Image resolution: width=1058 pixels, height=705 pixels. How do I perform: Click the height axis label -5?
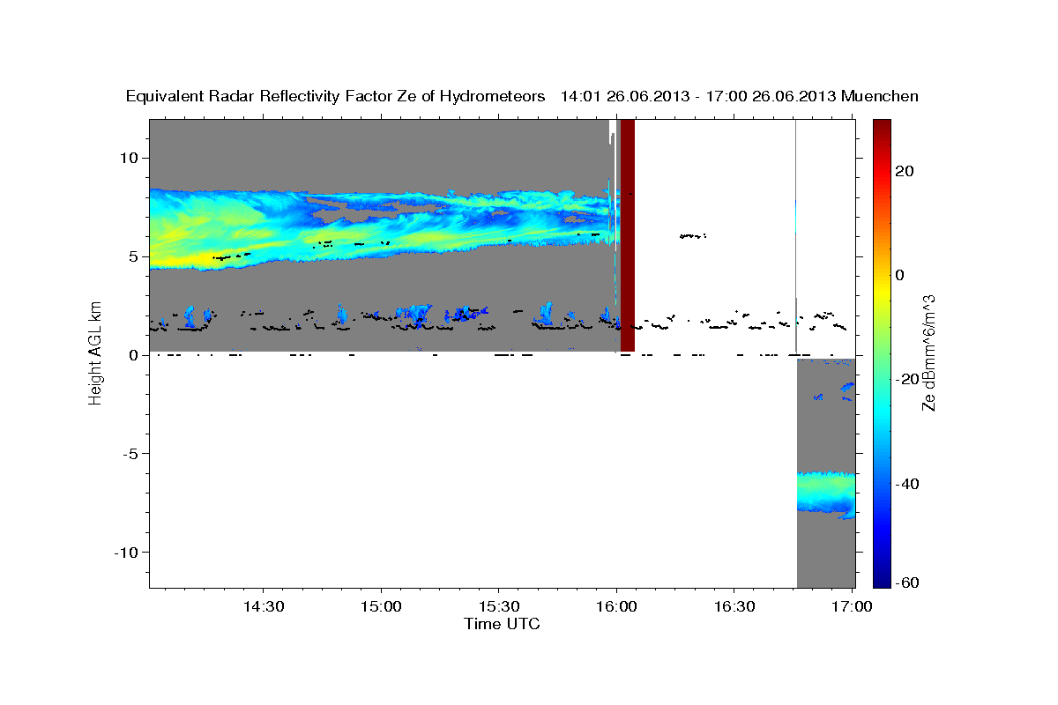click(130, 453)
